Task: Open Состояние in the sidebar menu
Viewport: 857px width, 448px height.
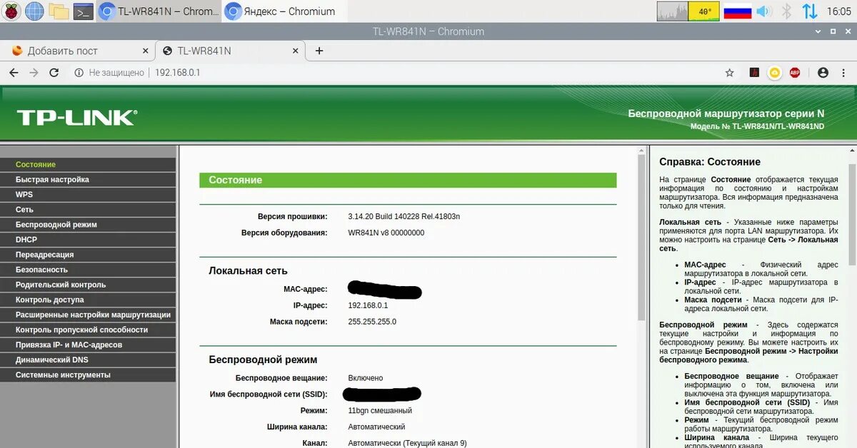Action: click(x=88, y=165)
